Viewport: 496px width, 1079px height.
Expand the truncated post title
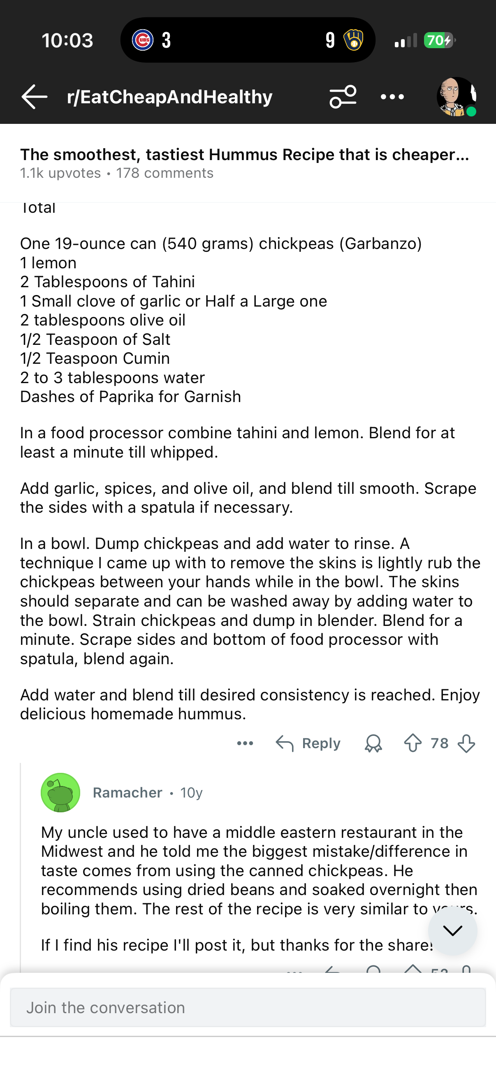point(245,155)
